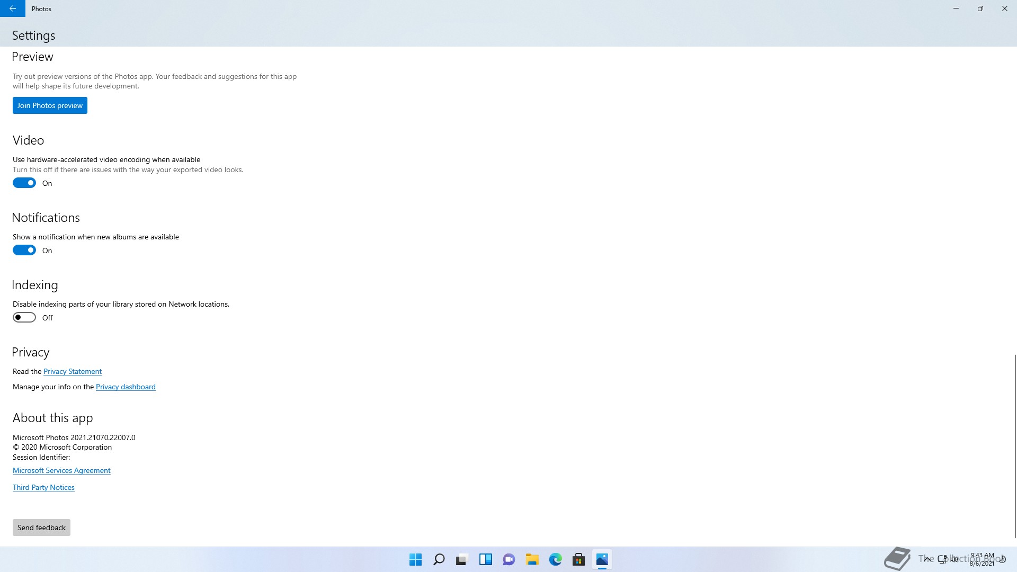Click the Video section heading

28,140
